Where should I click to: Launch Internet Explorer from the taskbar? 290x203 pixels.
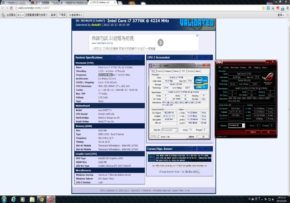pos(13,199)
